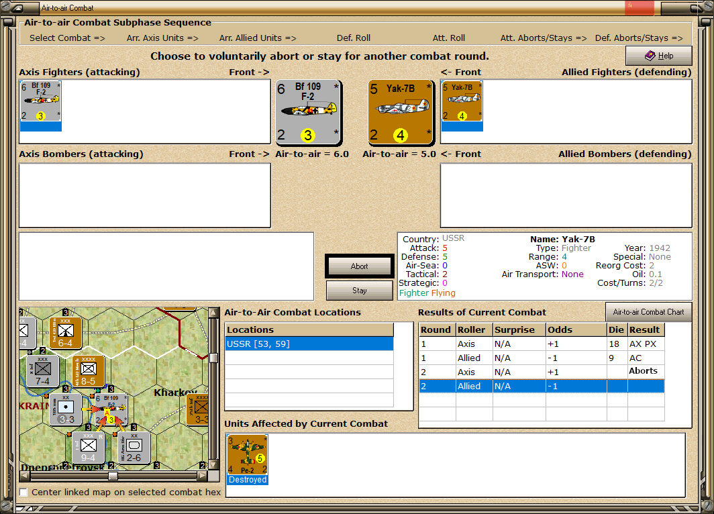Click the Result column header
This screenshot has width=714, height=514.
(x=646, y=329)
